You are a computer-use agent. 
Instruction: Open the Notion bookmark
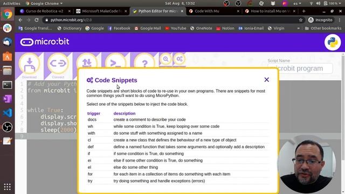(225, 28)
